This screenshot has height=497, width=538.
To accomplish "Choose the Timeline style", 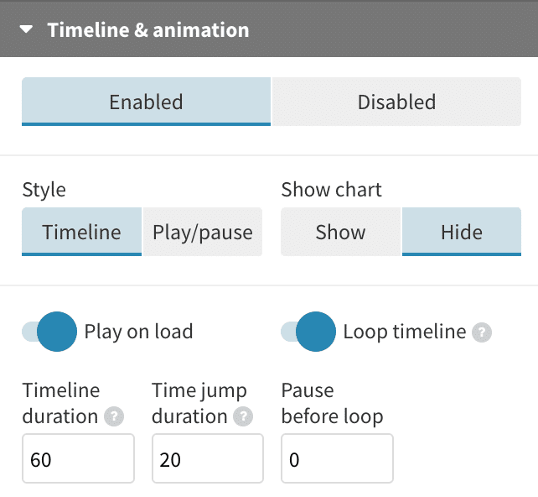I will 81,232.
